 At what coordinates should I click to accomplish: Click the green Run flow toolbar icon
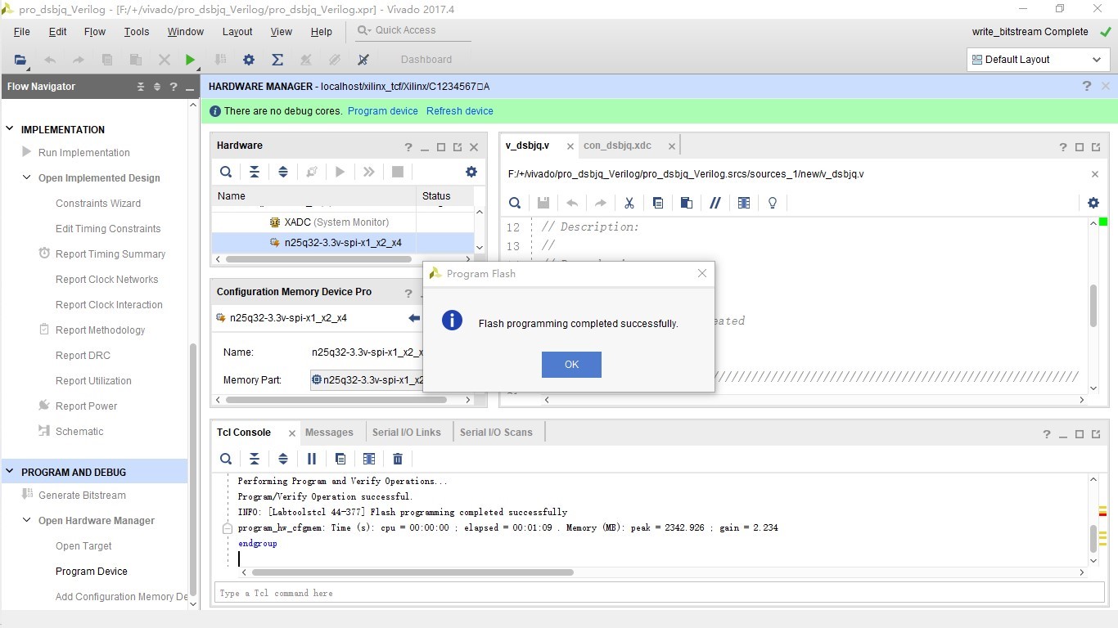pyautogui.click(x=190, y=60)
